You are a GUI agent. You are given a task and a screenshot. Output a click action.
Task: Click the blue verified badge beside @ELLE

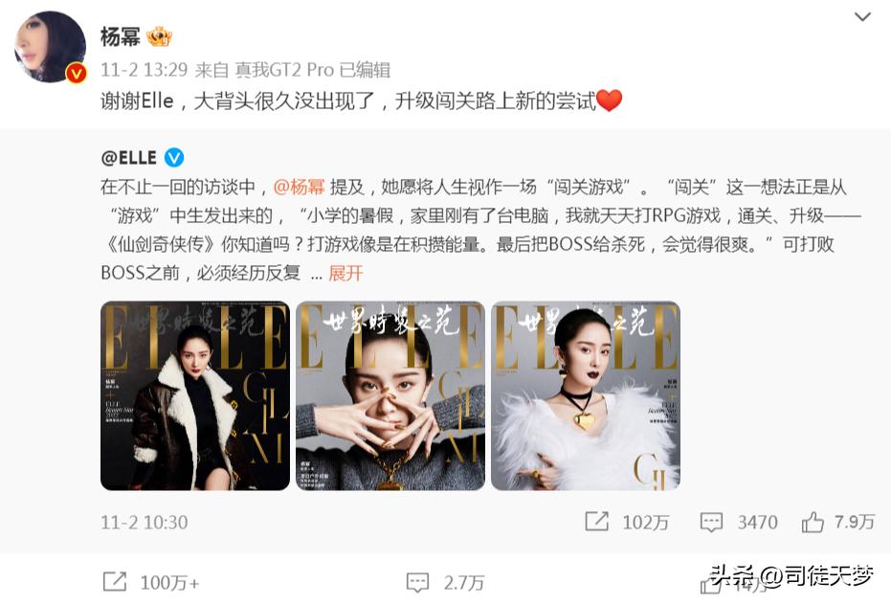pos(174,157)
